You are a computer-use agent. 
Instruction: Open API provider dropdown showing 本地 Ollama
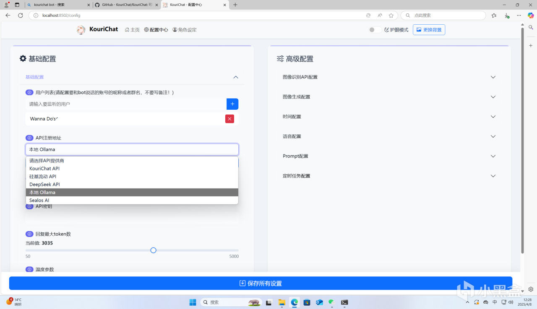click(x=132, y=149)
